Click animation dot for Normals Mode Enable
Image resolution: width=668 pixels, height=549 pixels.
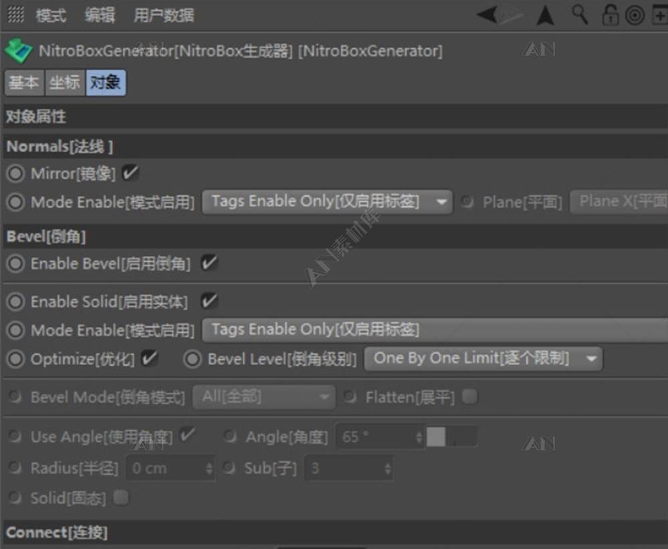tap(16, 202)
